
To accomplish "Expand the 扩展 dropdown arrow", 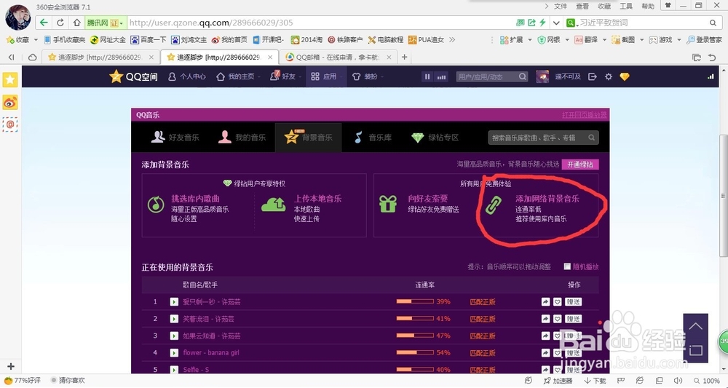I will pos(530,40).
